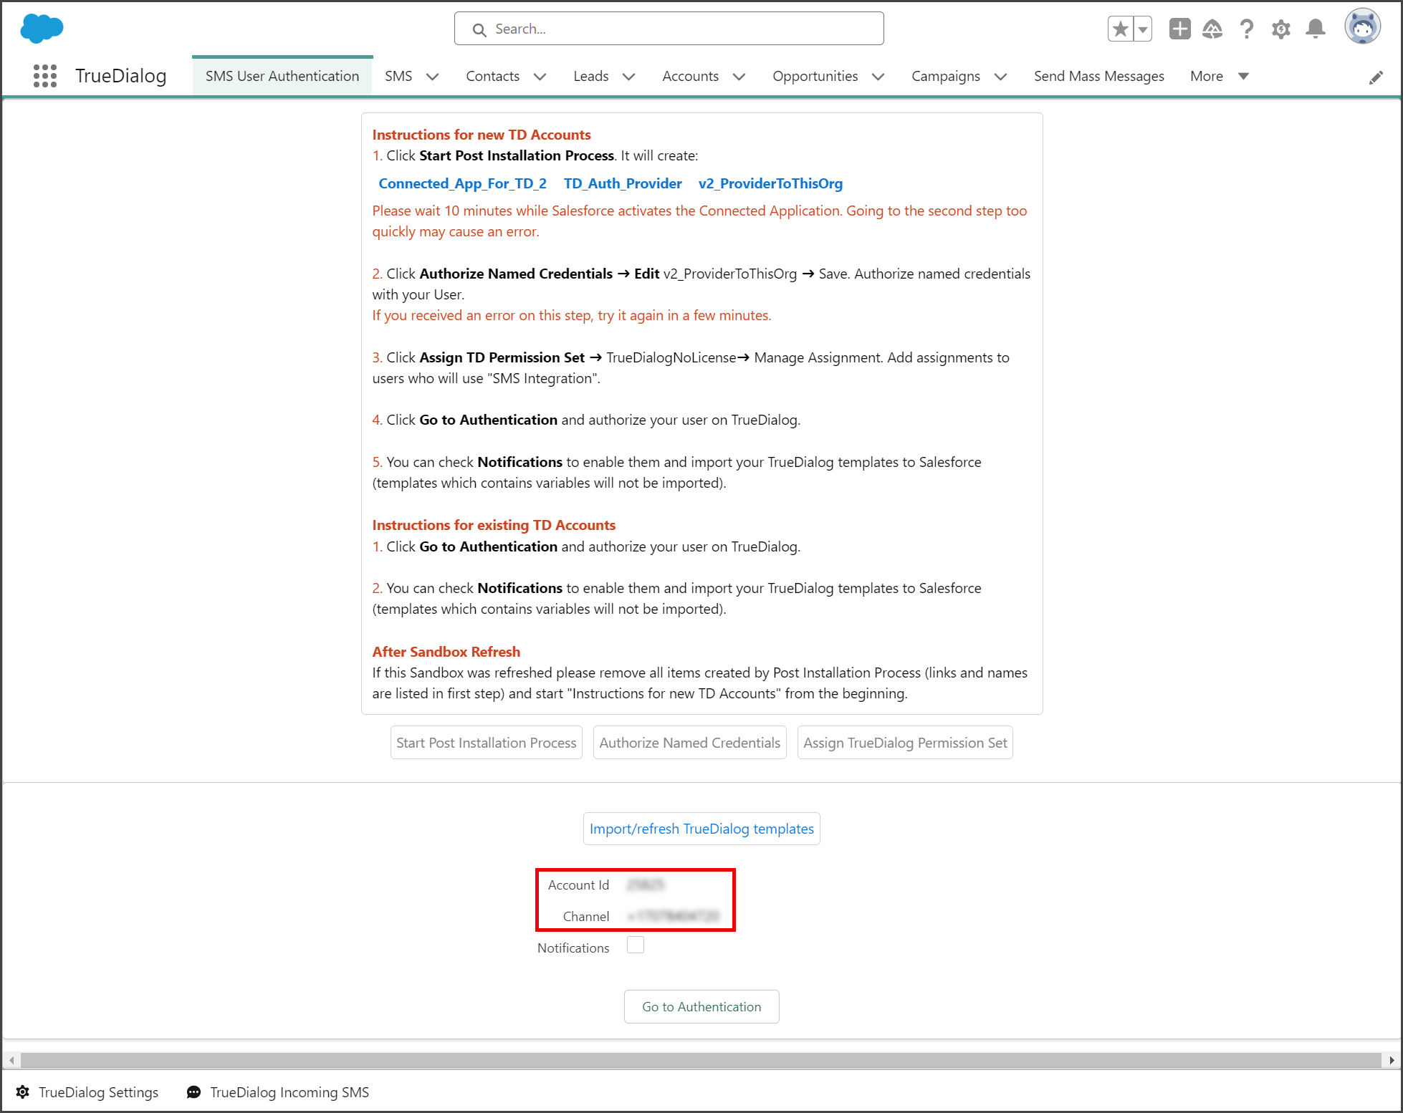Click the Channel label
Image resolution: width=1403 pixels, height=1113 pixels.
click(586, 917)
